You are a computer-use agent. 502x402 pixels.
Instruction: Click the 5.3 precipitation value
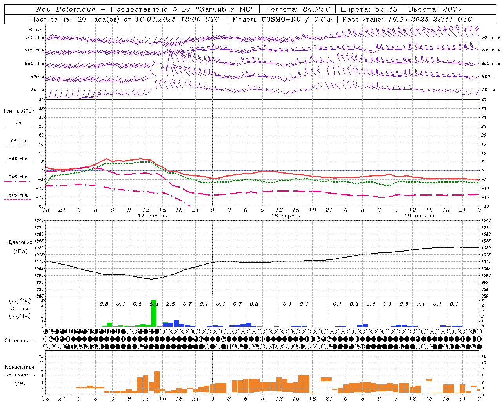click(154, 304)
